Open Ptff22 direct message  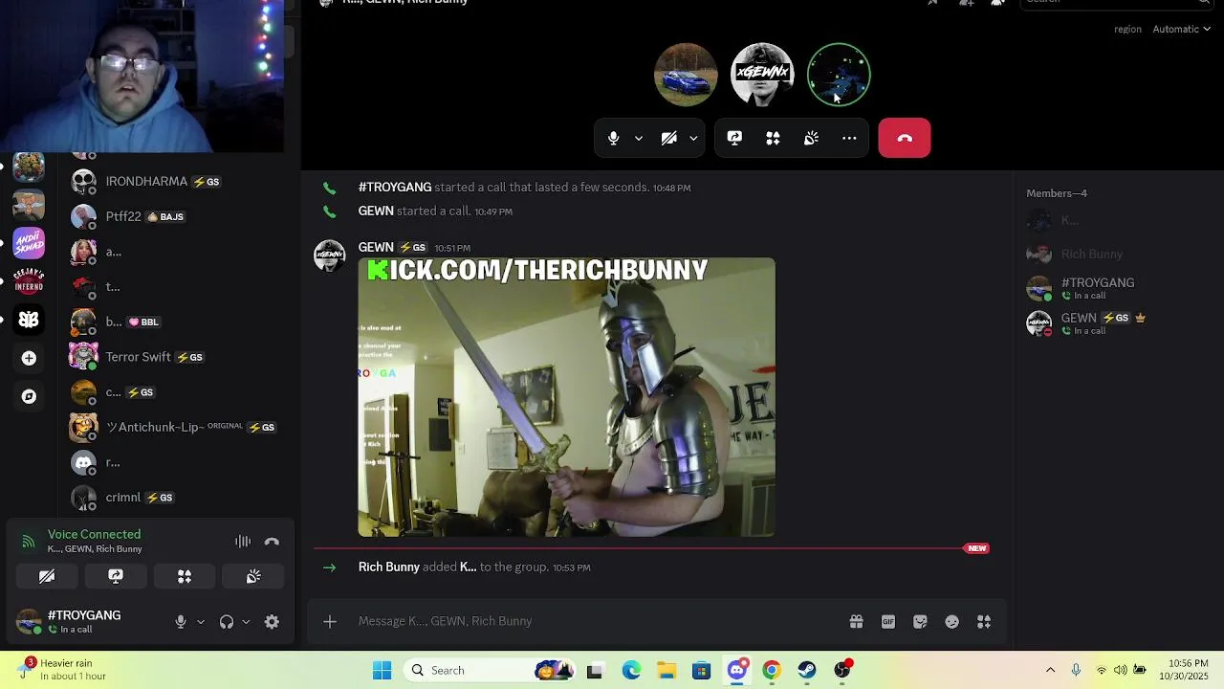tap(178, 216)
